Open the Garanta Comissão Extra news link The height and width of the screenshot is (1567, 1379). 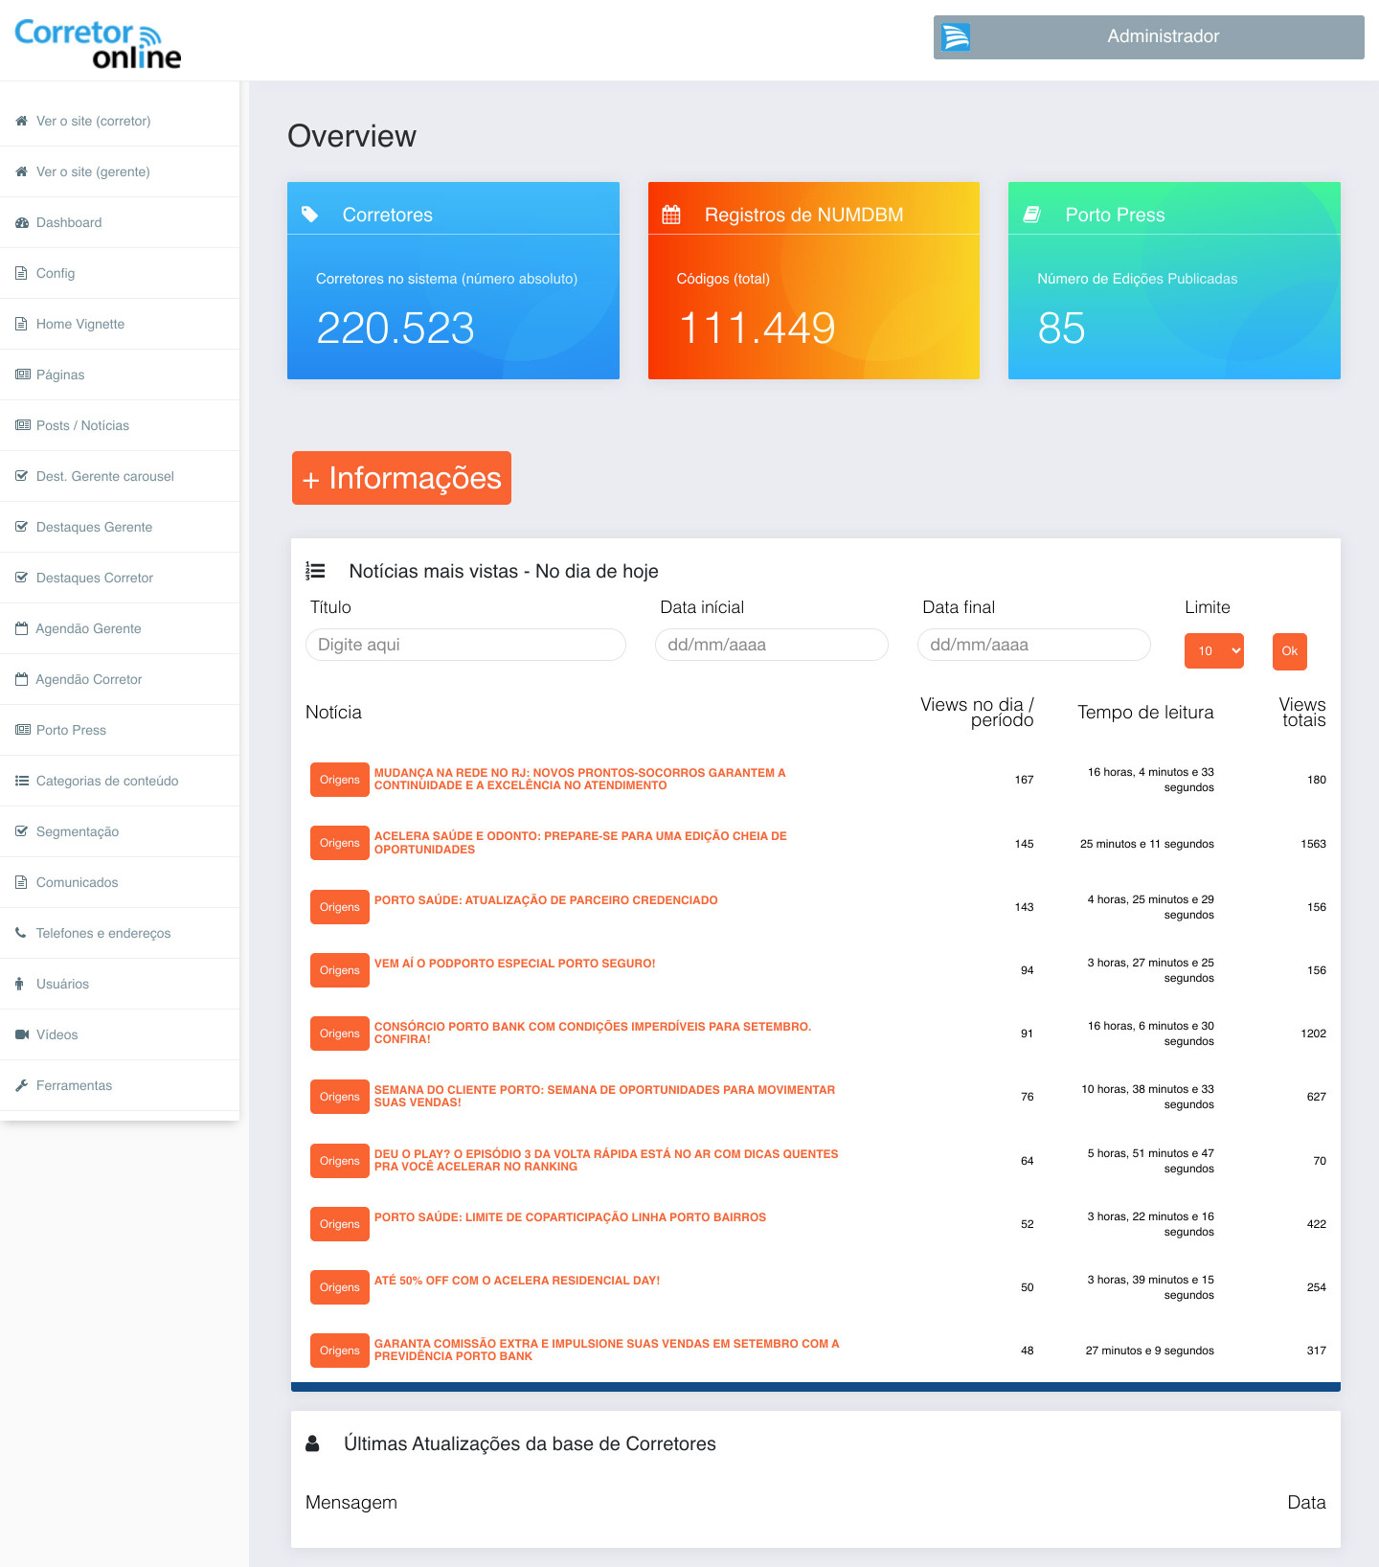point(607,1350)
